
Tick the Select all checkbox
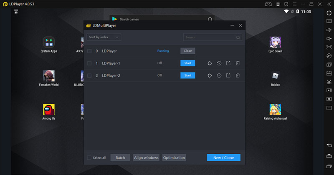click(89, 157)
